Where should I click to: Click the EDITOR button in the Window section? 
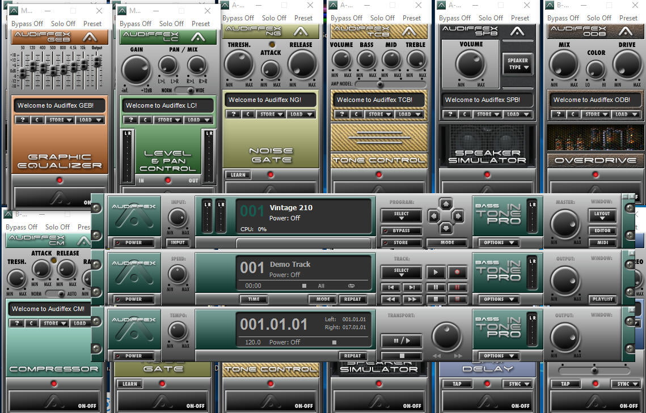(x=602, y=231)
